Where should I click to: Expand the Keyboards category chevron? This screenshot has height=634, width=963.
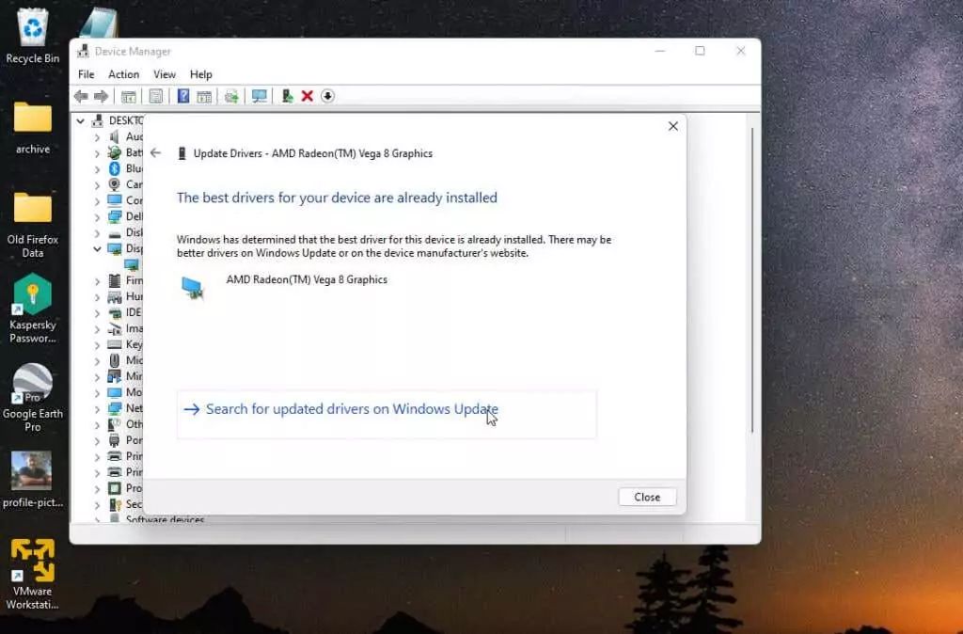click(97, 344)
